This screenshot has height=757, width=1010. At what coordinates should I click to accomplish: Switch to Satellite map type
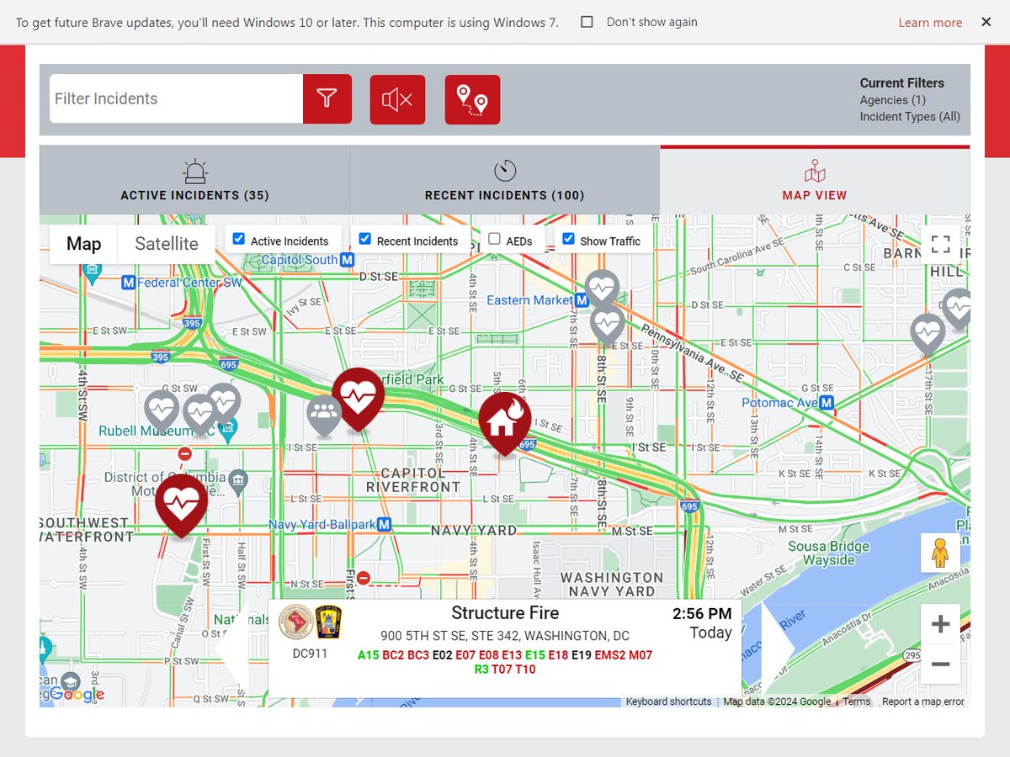coord(167,244)
